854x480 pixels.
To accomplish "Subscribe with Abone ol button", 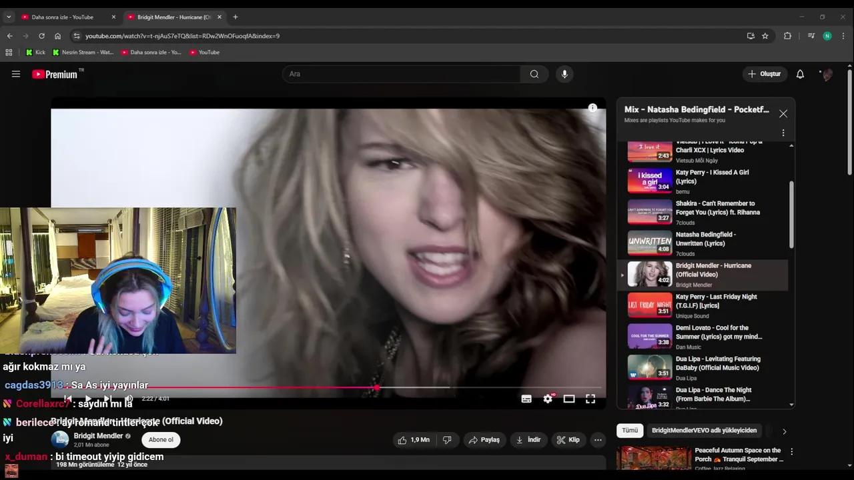I will click(x=161, y=440).
